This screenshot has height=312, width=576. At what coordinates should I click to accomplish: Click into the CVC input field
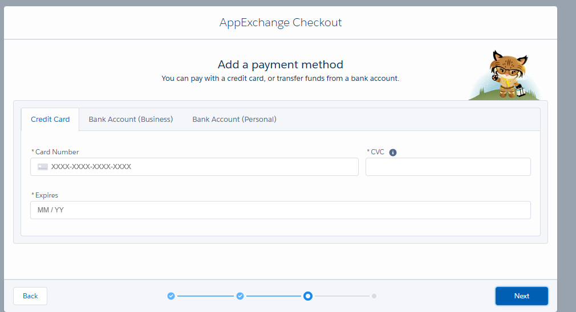click(448, 167)
